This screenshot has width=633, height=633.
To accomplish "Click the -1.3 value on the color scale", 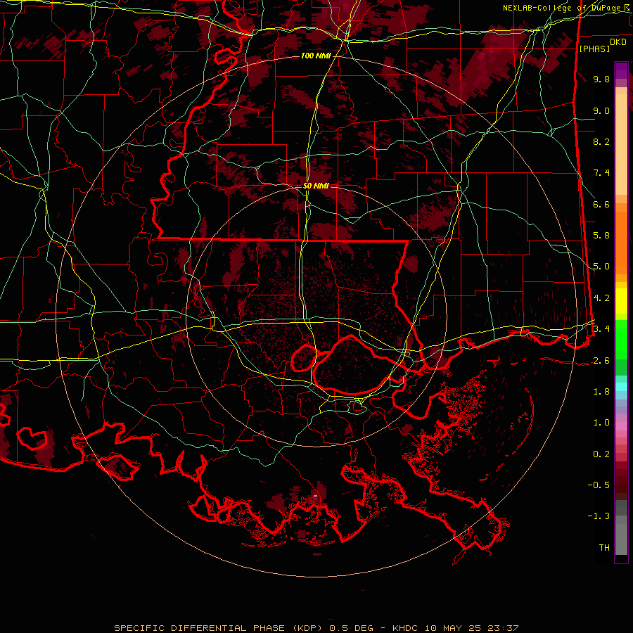I will click(x=599, y=516).
